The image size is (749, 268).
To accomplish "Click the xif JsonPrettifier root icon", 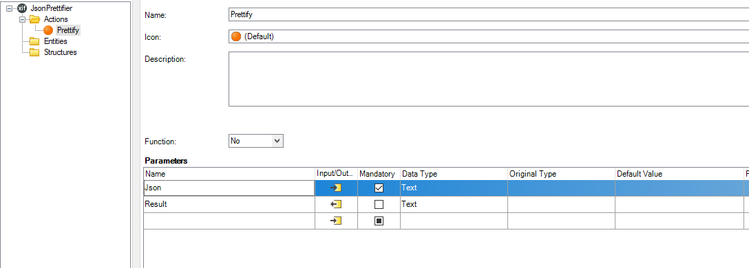I will click(x=22, y=8).
